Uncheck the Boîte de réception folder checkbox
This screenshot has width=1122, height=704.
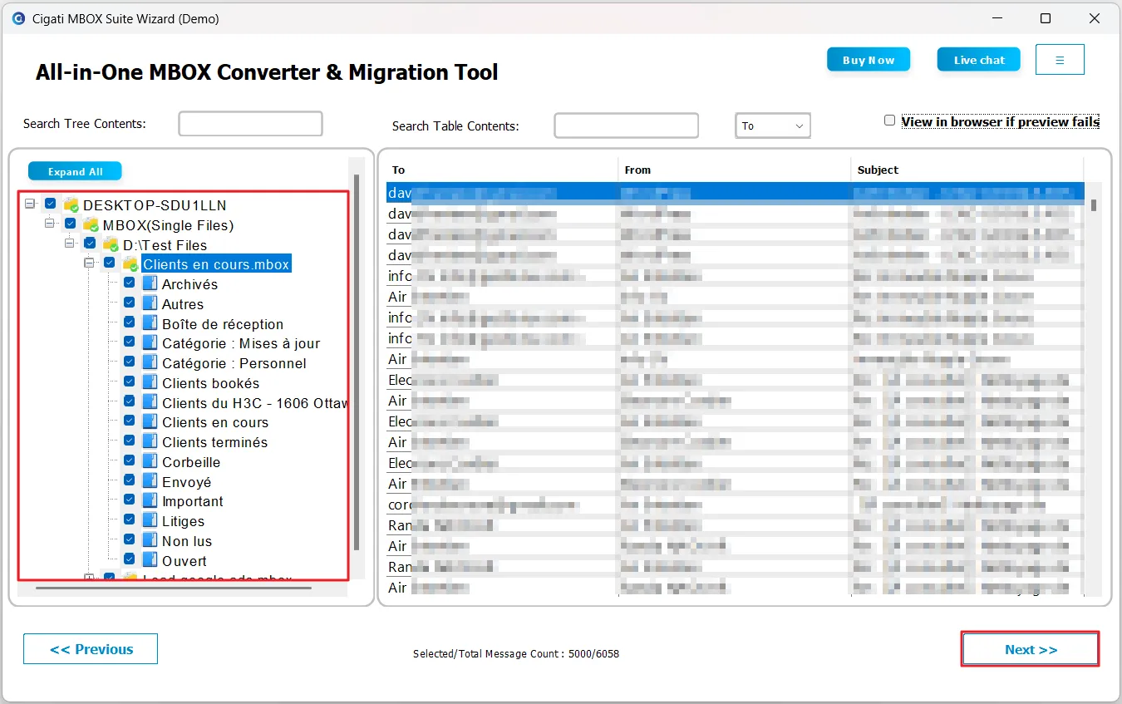(x=130, y=322)
